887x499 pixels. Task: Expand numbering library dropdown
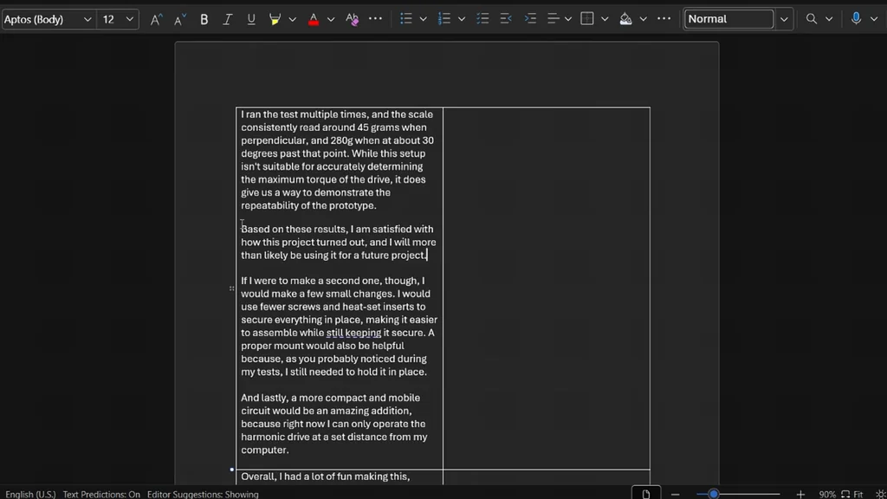462,19
